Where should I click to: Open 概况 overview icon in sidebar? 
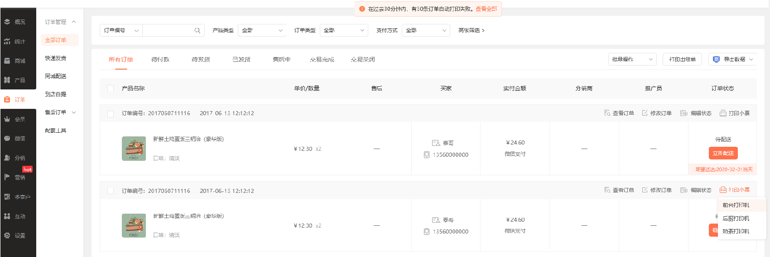7,22
